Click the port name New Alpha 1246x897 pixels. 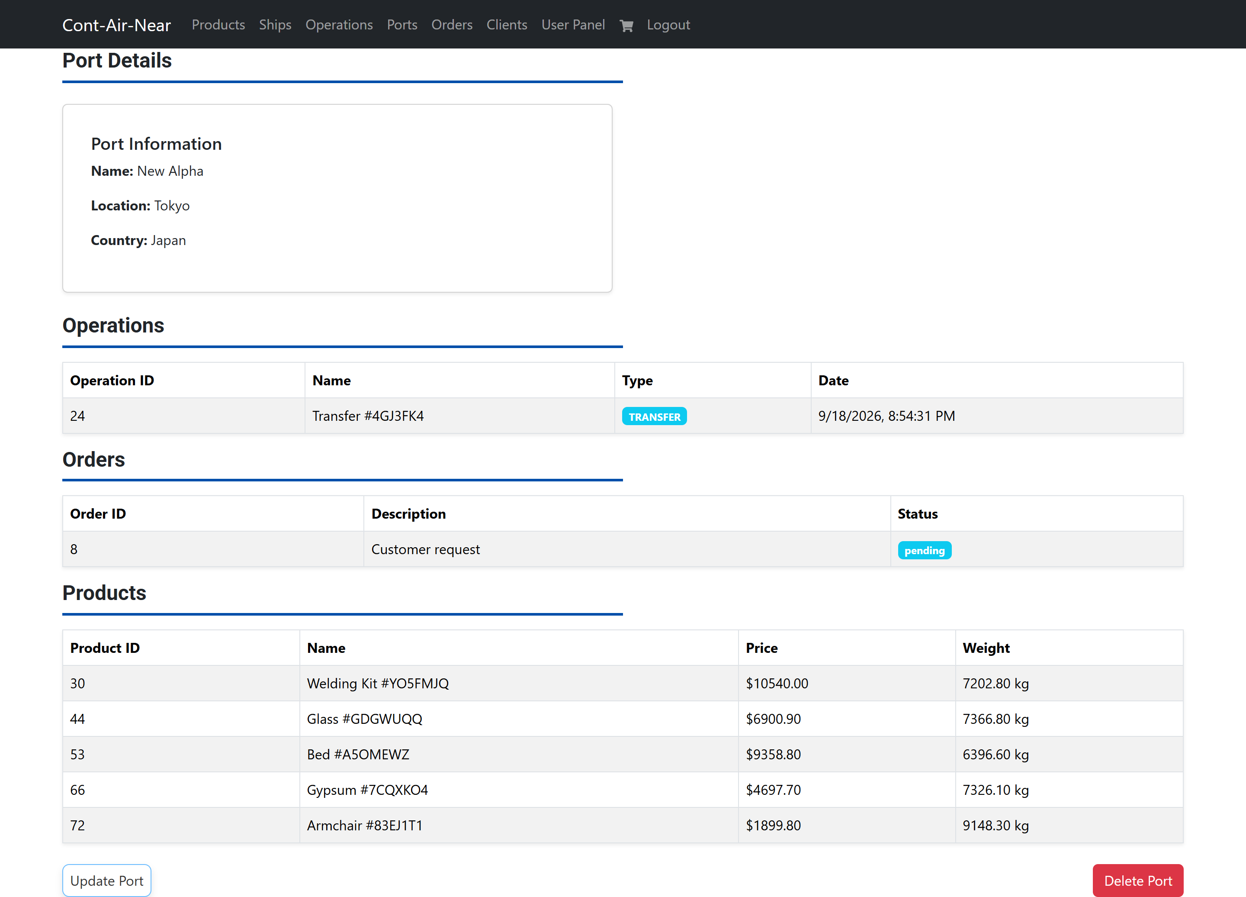coord(170,171)
